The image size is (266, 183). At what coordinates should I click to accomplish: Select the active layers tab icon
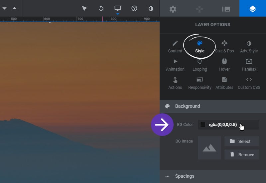(253, 9)
